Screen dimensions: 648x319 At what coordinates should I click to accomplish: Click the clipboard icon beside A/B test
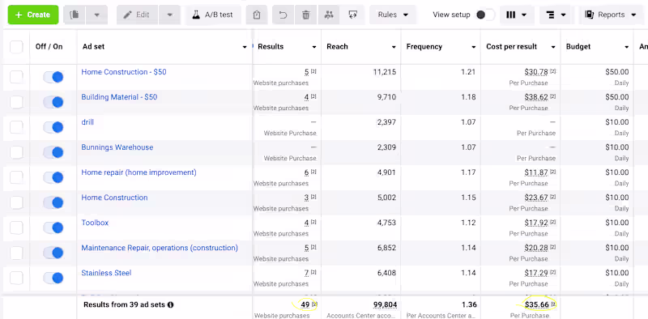click(257, 15)
